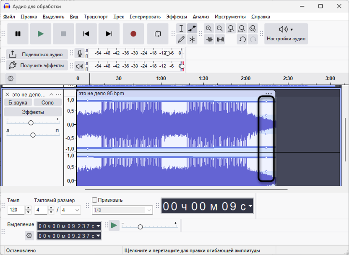Click the track volume gain slider
This screenshot has height=255, width=349.
click(x=31, y=123)
